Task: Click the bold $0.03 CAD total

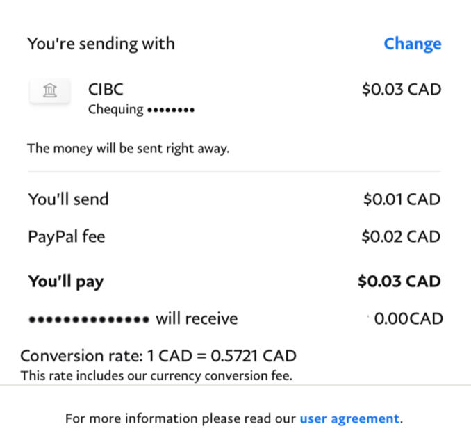Action: (399, 282)
